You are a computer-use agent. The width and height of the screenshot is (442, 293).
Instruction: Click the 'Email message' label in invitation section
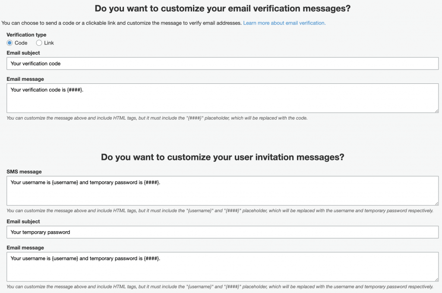[25, 248]
